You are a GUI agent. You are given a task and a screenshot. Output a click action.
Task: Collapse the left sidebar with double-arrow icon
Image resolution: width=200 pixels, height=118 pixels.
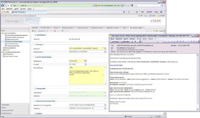(x=28, y=28)
